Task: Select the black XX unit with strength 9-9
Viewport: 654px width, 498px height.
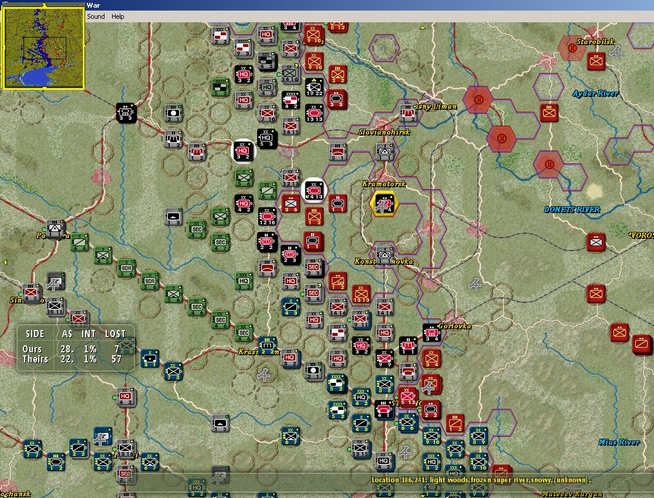Action: [x=385, y=359]
